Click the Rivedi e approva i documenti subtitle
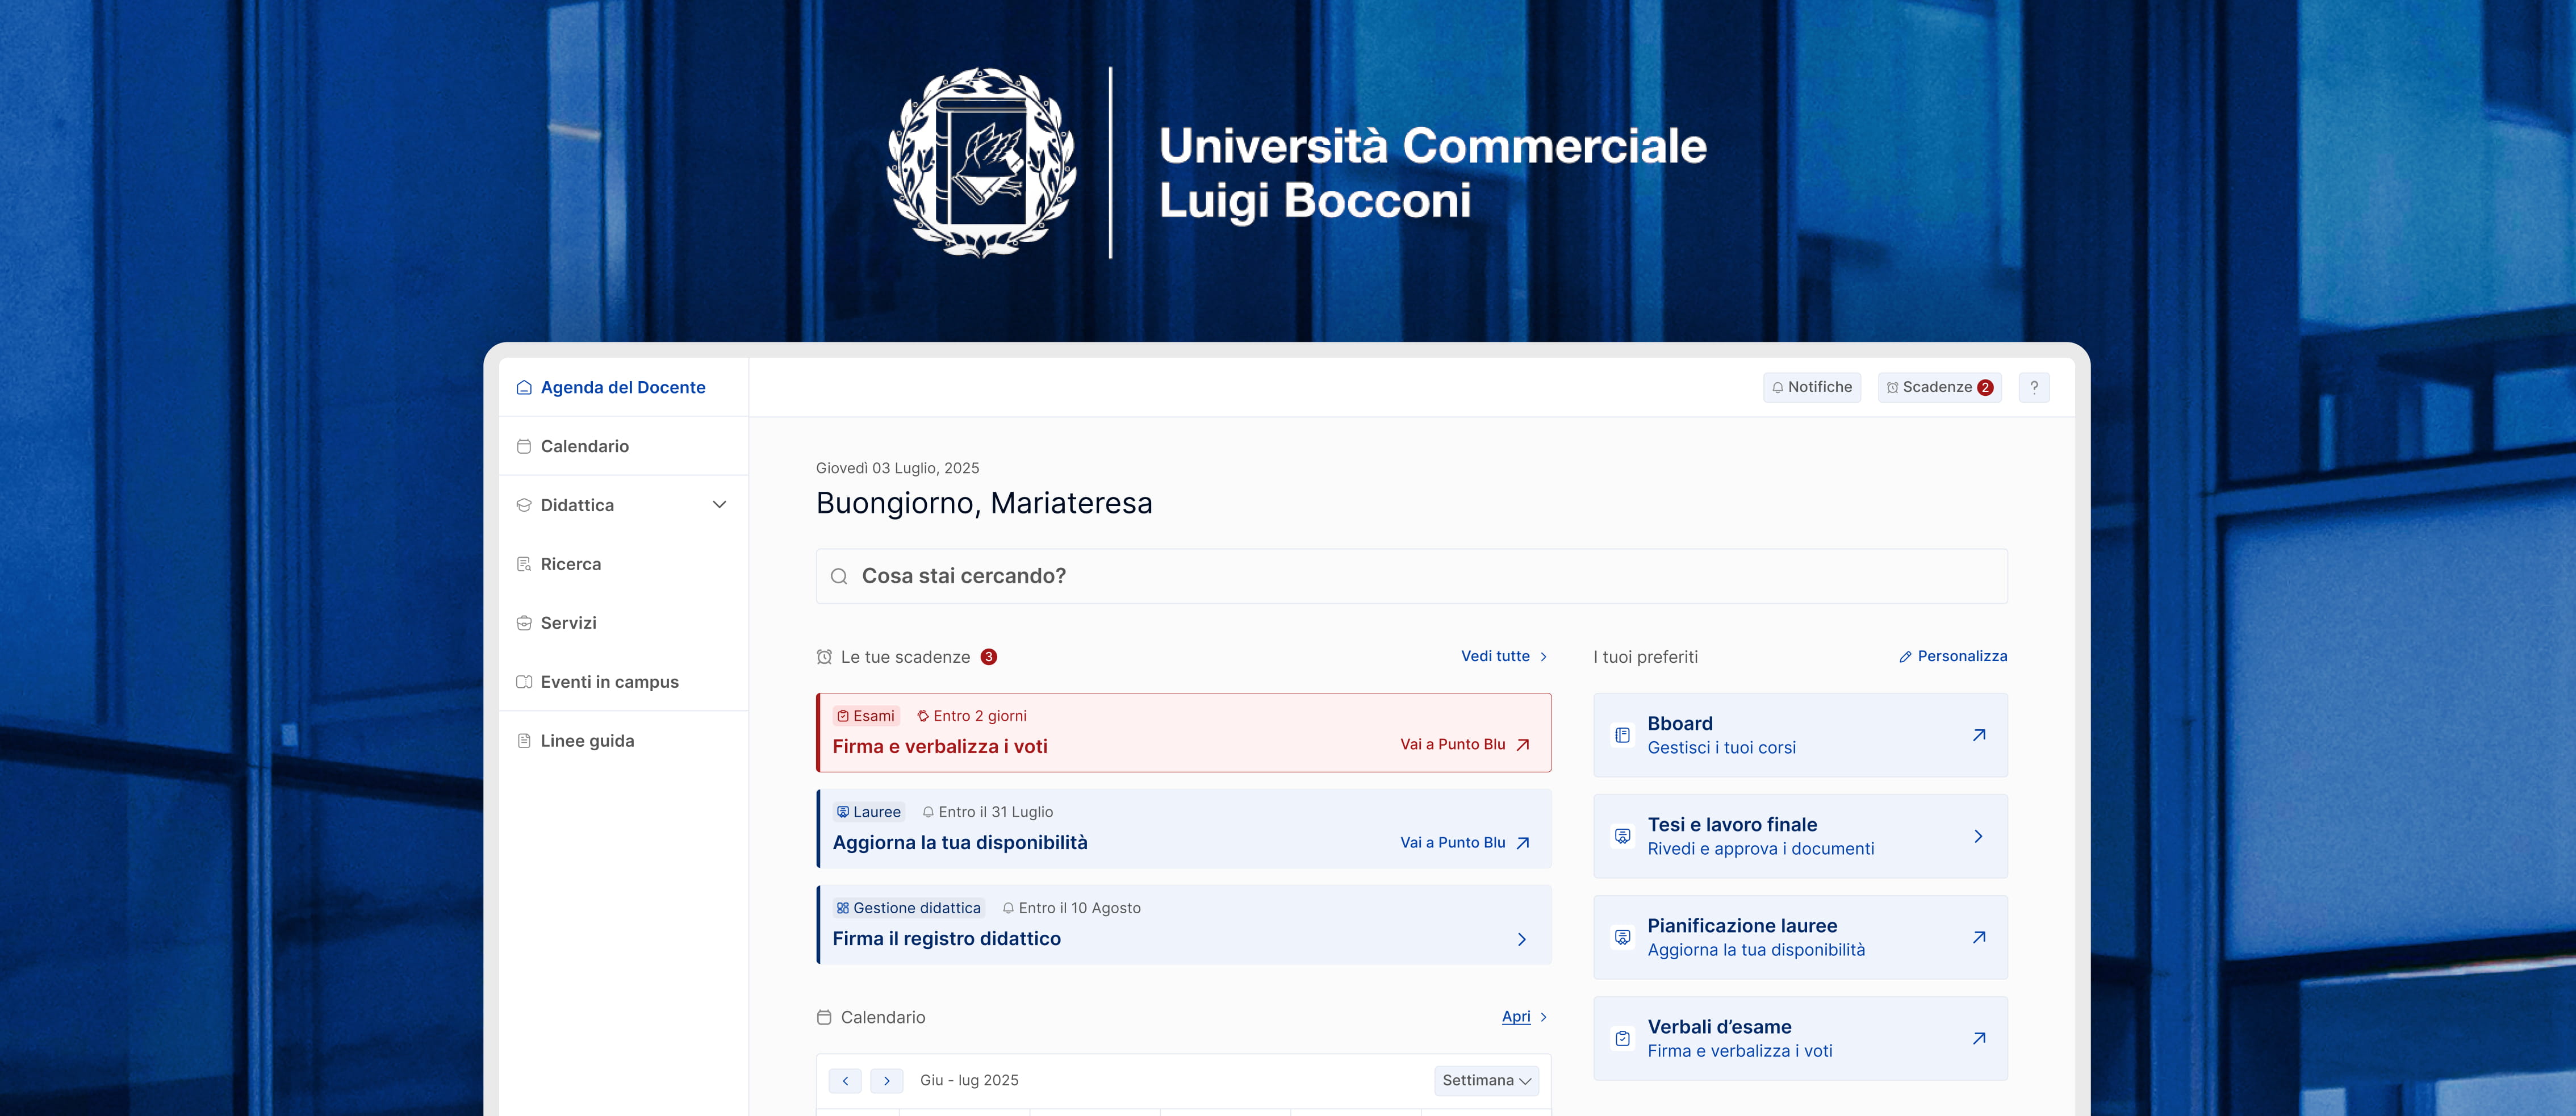Viewport: 2576px width, 1116px height. point(1761,849)
